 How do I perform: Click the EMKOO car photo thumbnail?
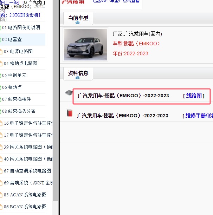tap(85, 45)
